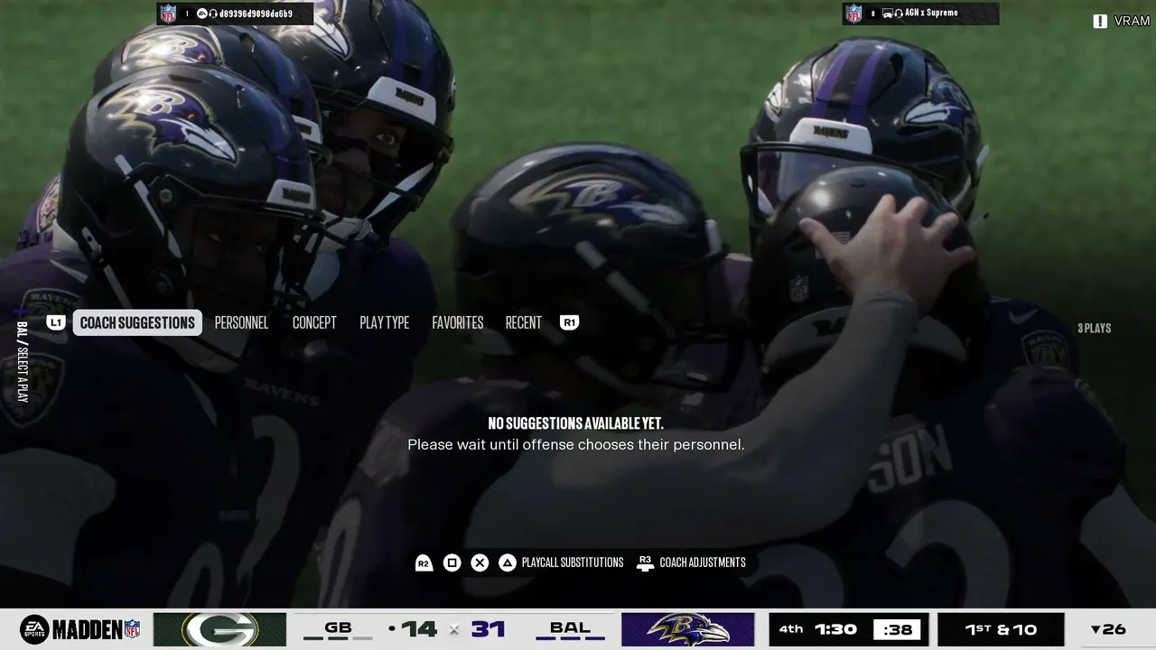Viewport: 1156px width, 650px height.
Task: Click the R3 stick icon
Action: click(645, 562)
